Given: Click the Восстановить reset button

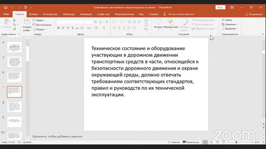Looking at the screenshot, I should (x=42, y=25).
